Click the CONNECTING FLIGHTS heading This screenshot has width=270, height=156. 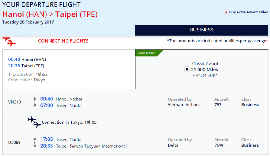click(x=63, y=41)
